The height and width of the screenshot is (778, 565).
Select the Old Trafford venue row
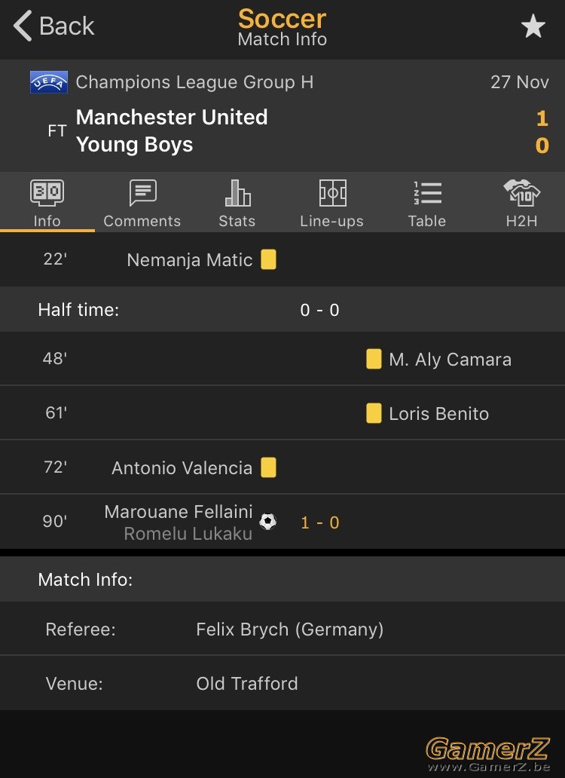click(x=282, y=683)
